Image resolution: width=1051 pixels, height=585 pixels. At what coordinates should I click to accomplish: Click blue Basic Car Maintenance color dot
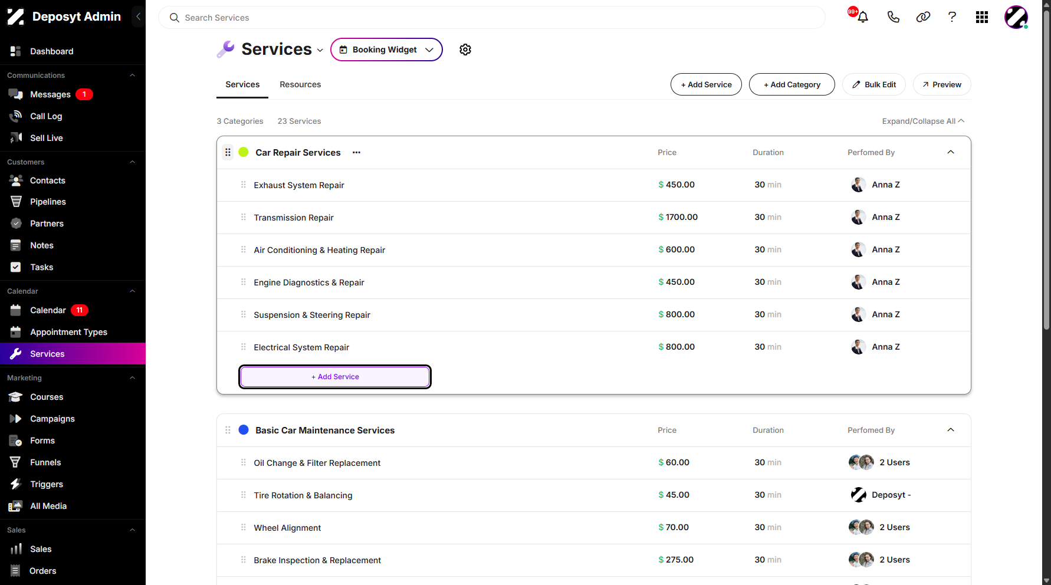tap(244, 430)
